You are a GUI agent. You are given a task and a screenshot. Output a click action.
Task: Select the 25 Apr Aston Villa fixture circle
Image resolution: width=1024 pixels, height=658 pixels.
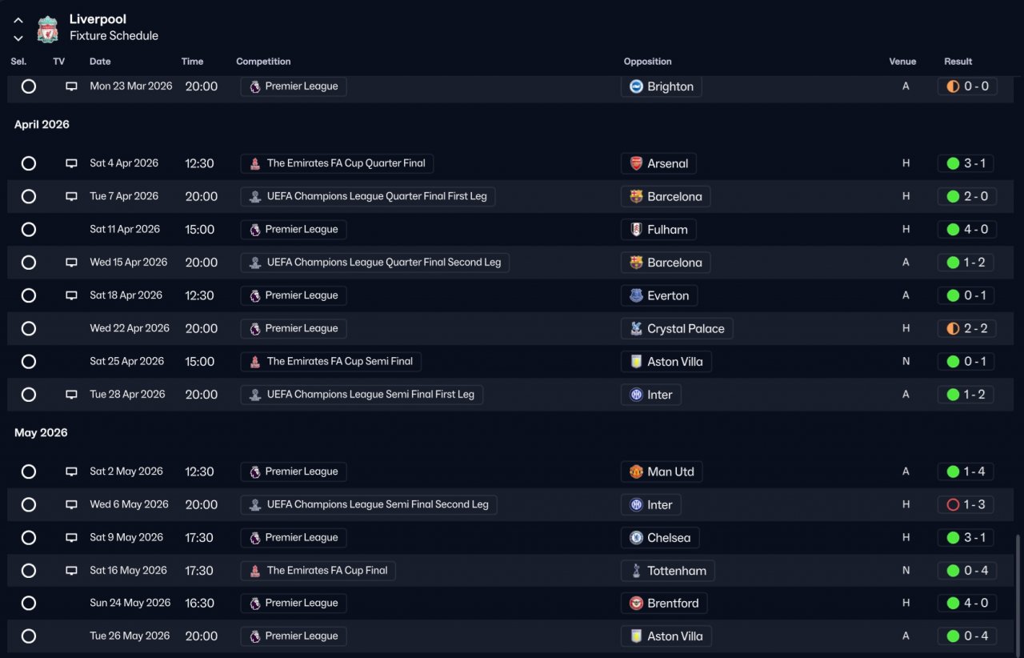(x=29, y=362)
